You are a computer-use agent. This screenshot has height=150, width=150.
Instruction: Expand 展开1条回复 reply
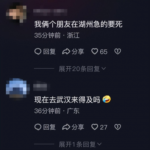point(77,144)
